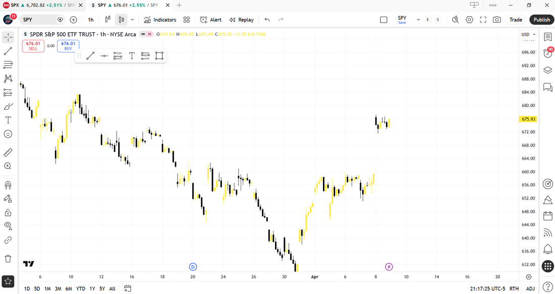Select the rectangle tool in floating toolbar
This screenshot has height=294, width=555.
click(x=159, y=56)
